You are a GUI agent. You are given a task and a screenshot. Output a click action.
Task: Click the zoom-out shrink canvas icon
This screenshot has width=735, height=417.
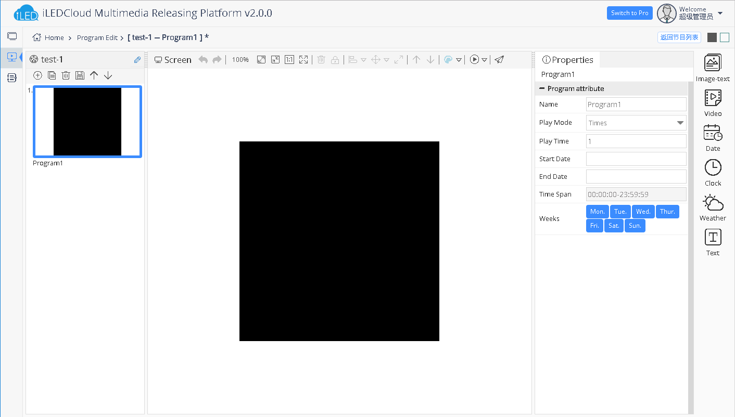coord(275,60)
